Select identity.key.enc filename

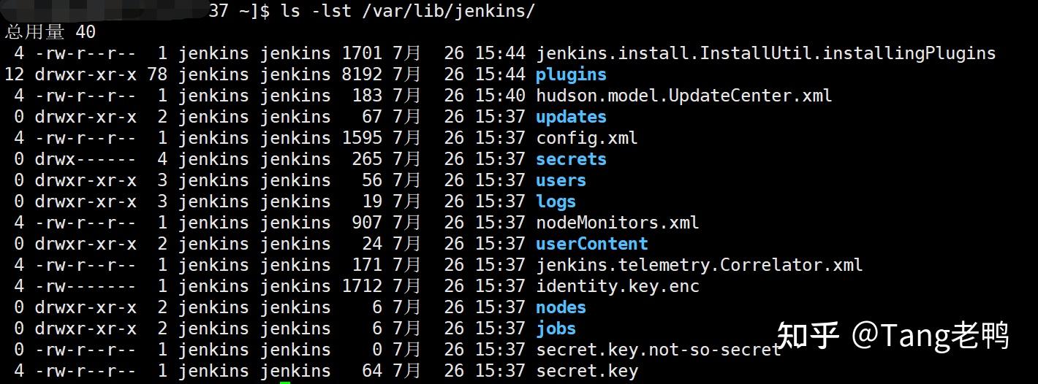click(618, 286)
